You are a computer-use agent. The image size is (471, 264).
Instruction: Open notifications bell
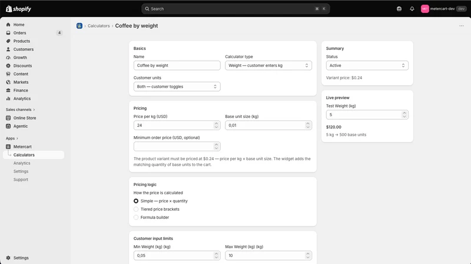pyautogui.click(x=412, y=9)
